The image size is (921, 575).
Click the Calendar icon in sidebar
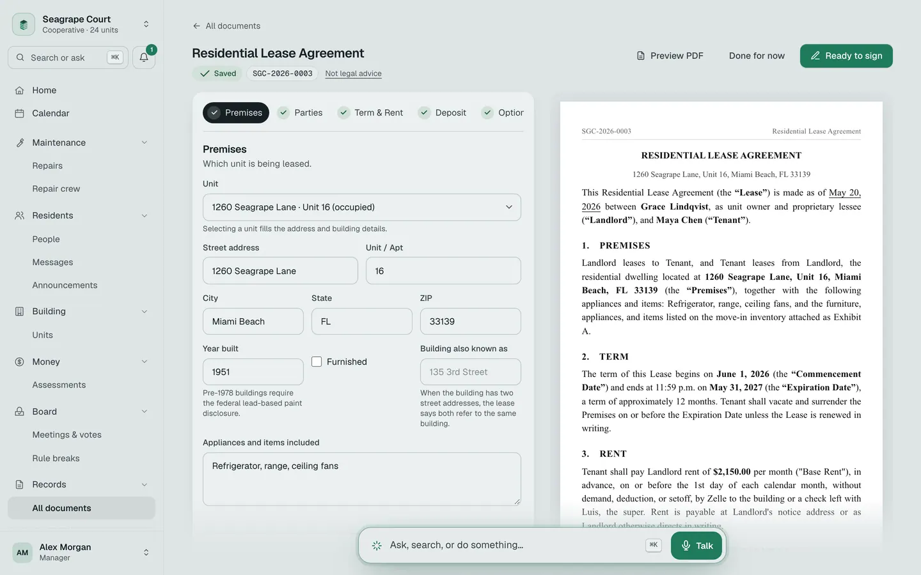pos(20,113)
